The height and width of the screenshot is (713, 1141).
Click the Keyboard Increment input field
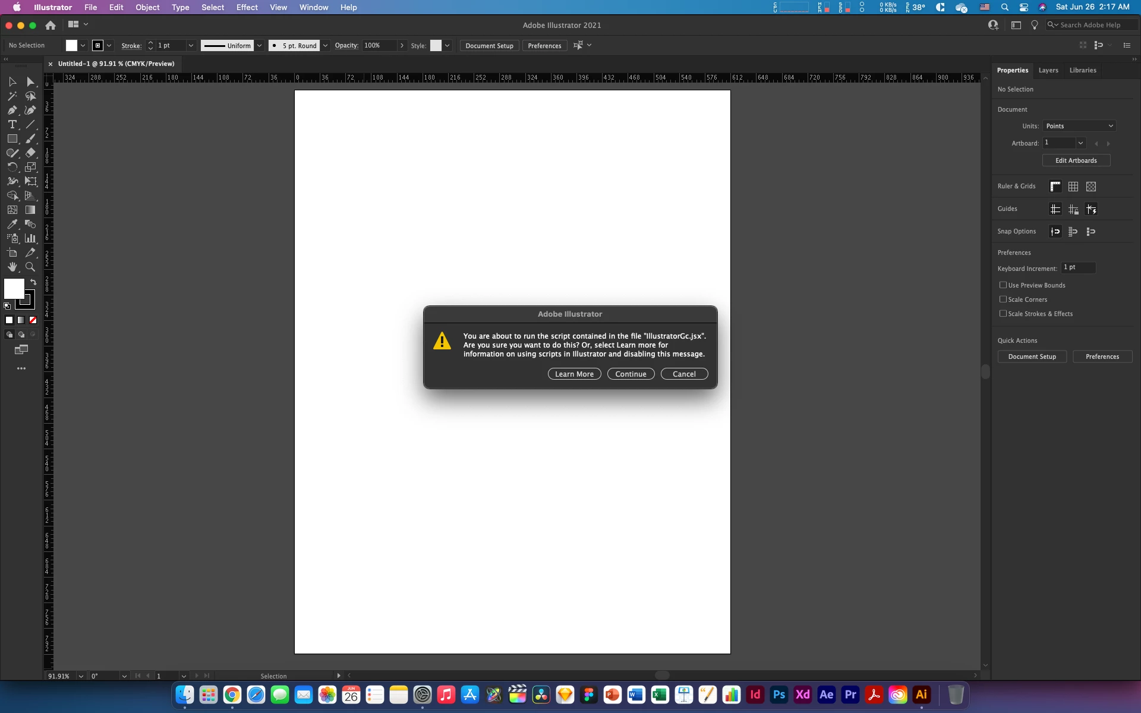coord(1078,268)
